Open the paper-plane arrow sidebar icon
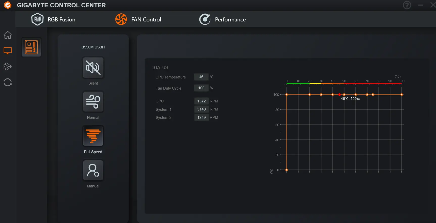 click(8, 67)
